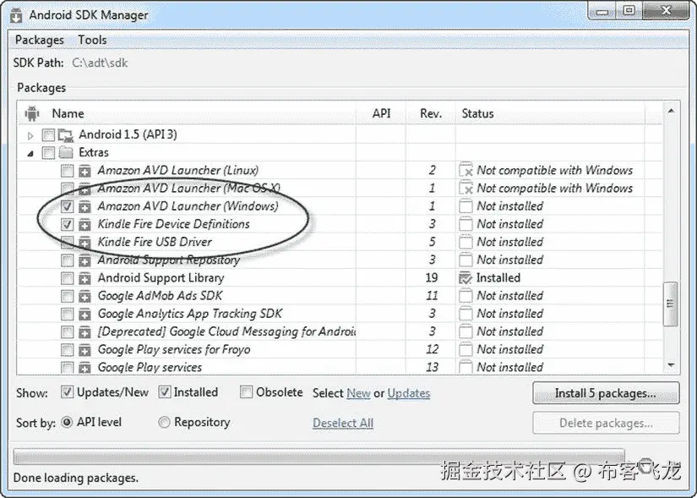Screen dimensions: 697x498
Task: Click the Updates selection link
Action: pos(409,393)
